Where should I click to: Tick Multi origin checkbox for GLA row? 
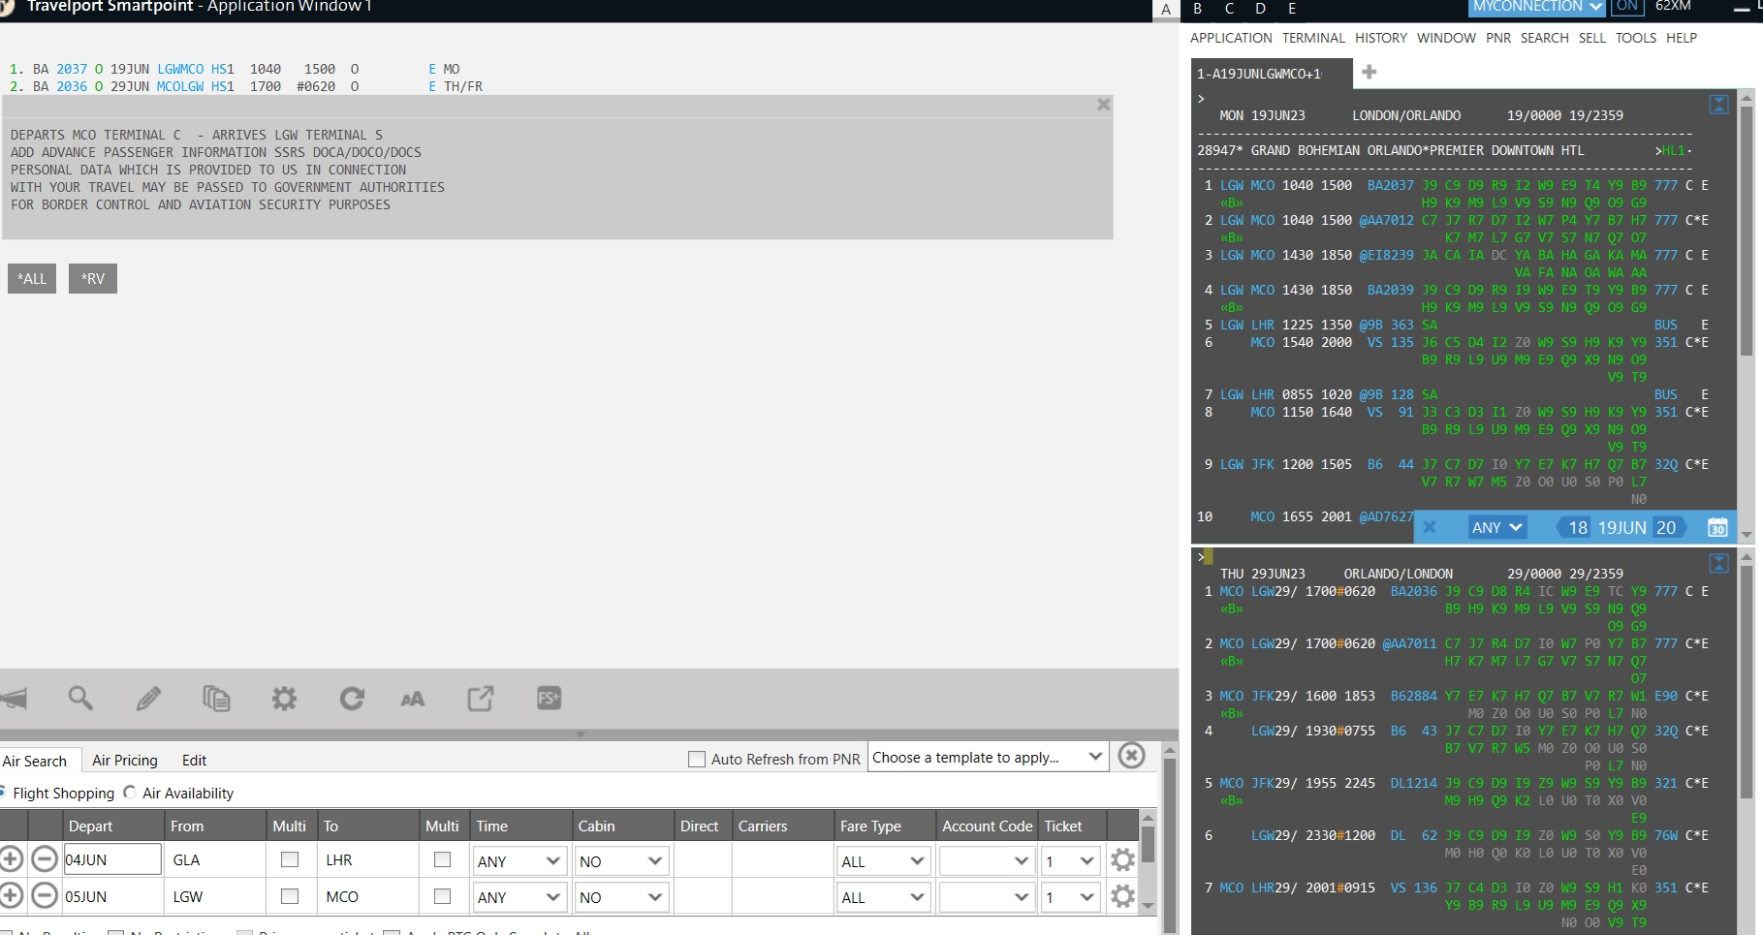tap(290, 858)
